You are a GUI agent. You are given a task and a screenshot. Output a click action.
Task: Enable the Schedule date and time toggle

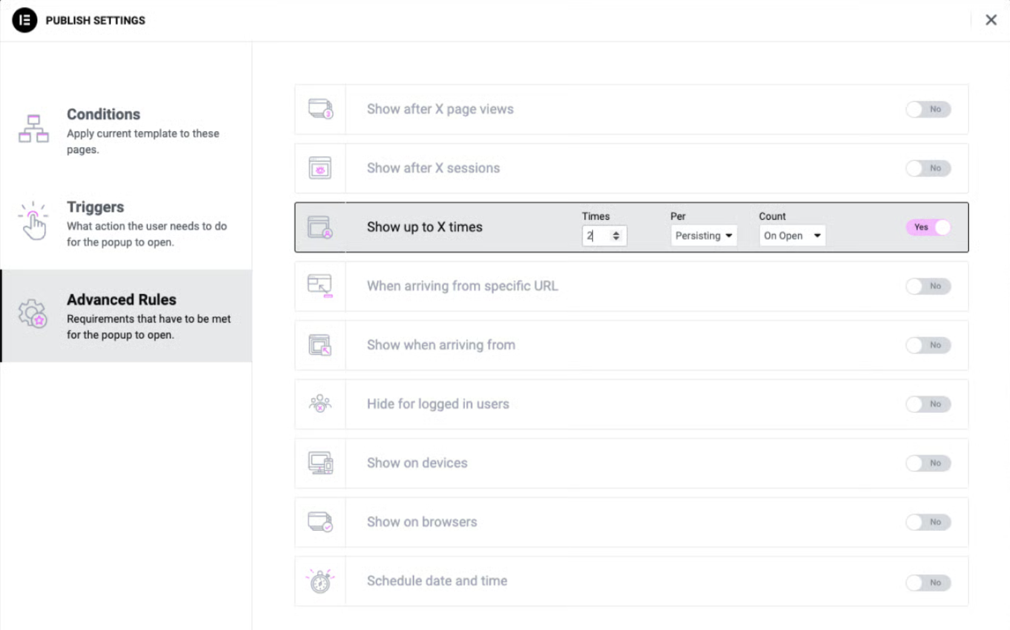928,583
